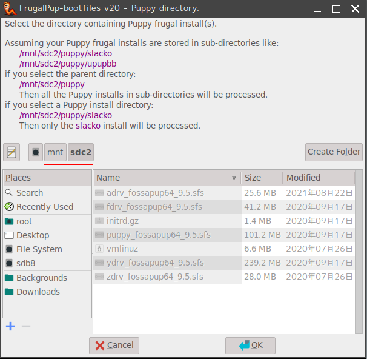Click the root drive icon in path bar
367x359 pixels.
(x=36, y=152)
